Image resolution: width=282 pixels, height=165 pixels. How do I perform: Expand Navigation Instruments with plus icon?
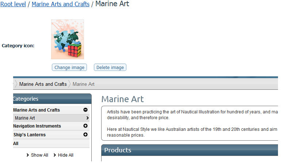[85, 126]
